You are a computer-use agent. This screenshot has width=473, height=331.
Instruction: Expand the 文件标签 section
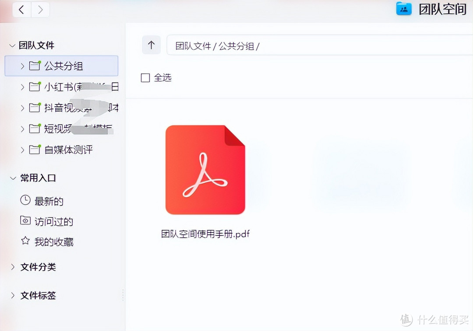(12, 296)
